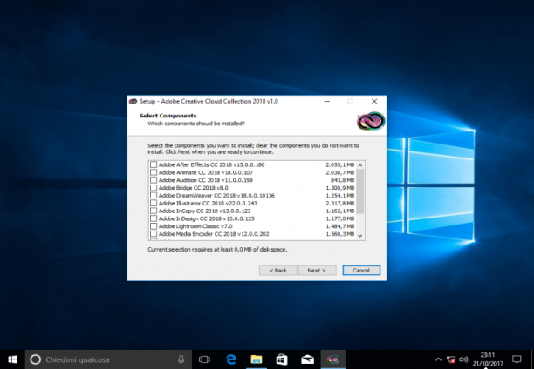534x369 pixels.
Task: Click the volume speaker tray icon
Action: [x=463, y=359]
